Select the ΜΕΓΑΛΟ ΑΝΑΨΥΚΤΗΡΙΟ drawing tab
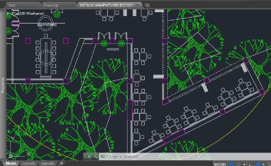 (107, 5)
